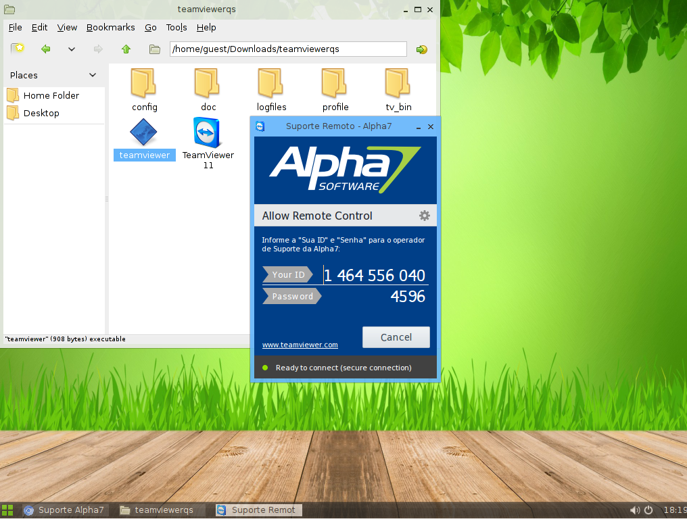
Task: Click the Alpha7 Software logo banner
Action: click(x=346, y=170)
